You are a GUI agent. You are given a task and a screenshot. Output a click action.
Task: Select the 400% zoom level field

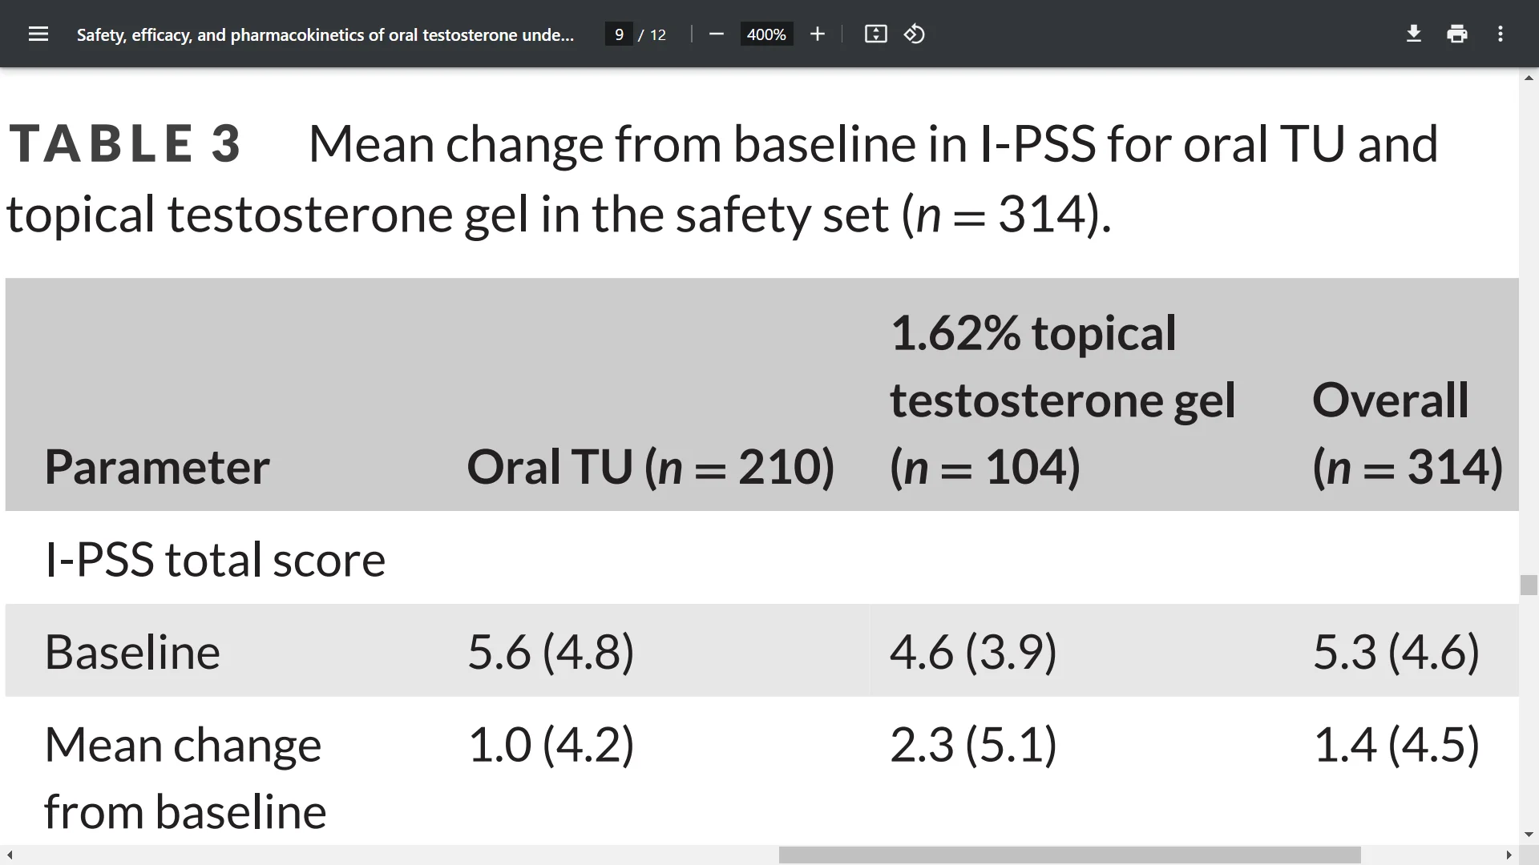click(766, 34)
